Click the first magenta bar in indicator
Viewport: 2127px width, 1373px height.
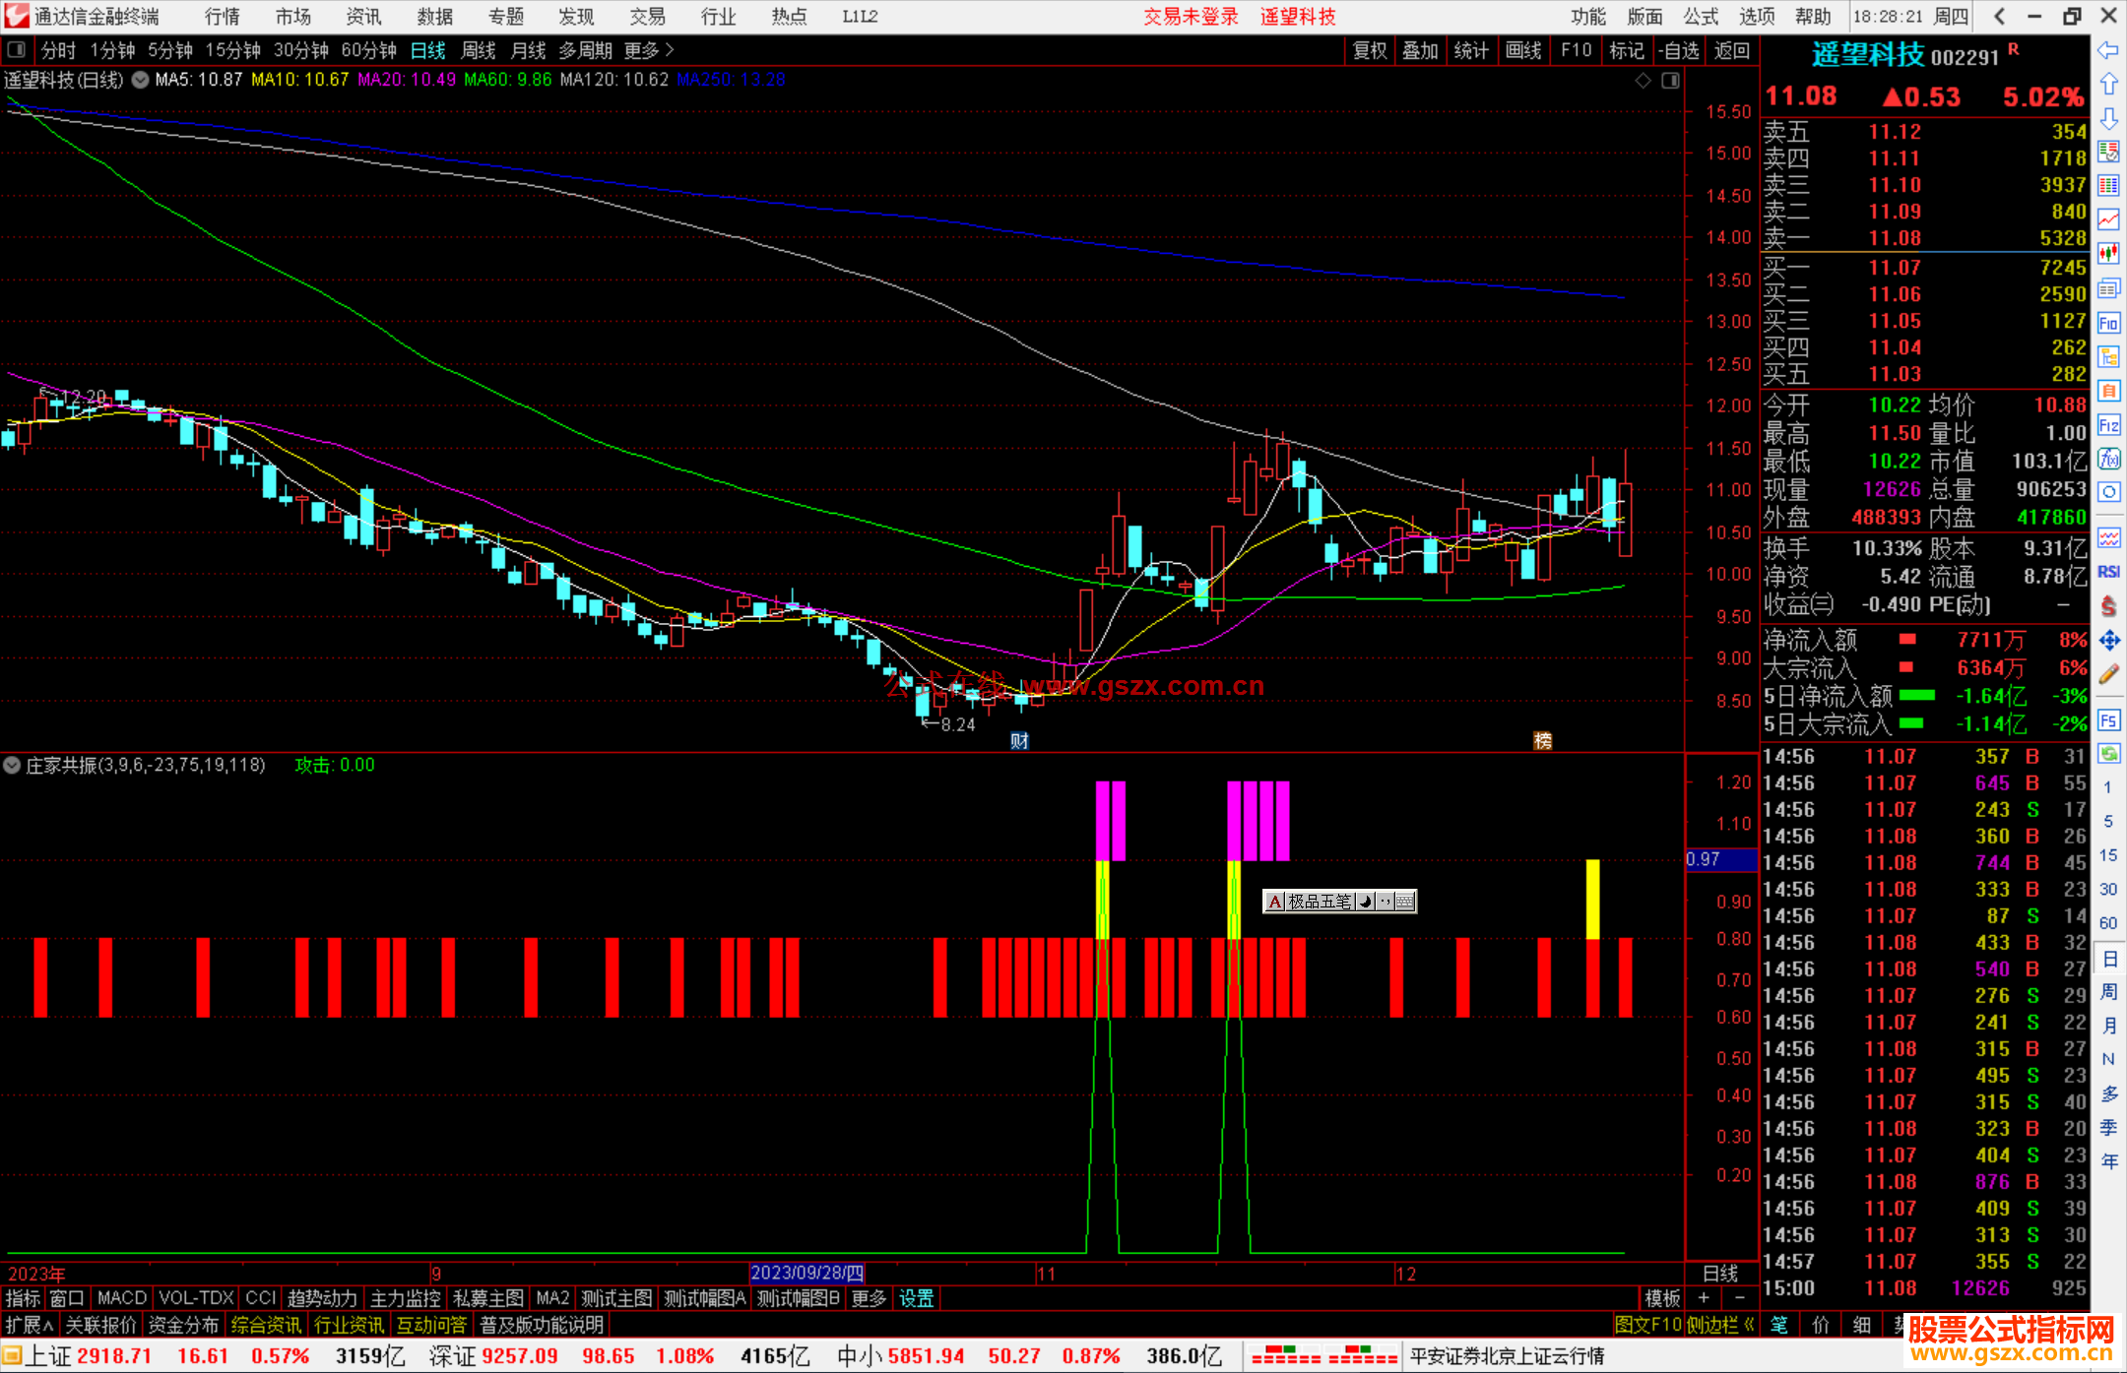click(1103, 820)
